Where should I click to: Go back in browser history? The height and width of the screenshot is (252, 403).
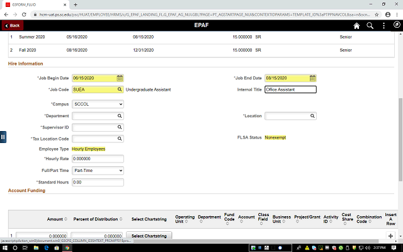pyautogui.click(x=6, y=14)
